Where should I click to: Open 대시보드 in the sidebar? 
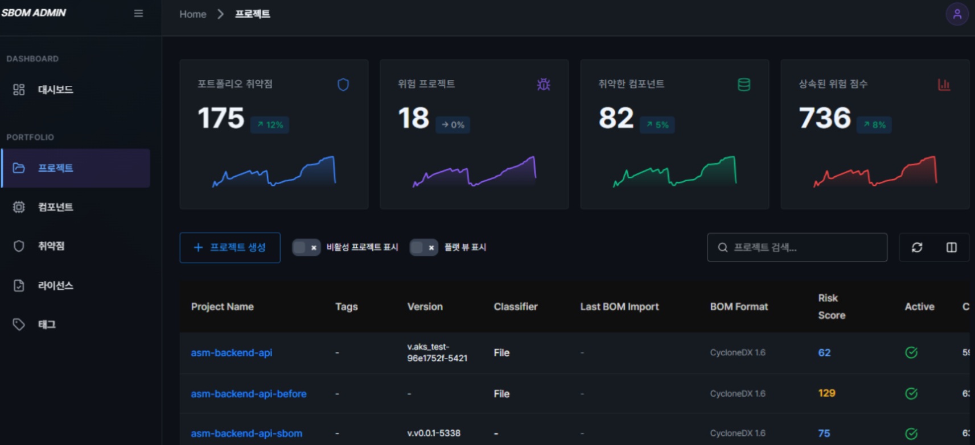(55, 89)
